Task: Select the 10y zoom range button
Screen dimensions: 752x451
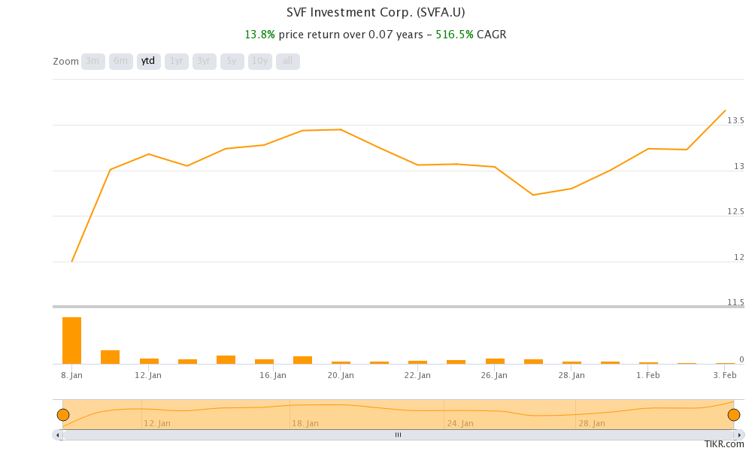Action: (x=260, y=62)
